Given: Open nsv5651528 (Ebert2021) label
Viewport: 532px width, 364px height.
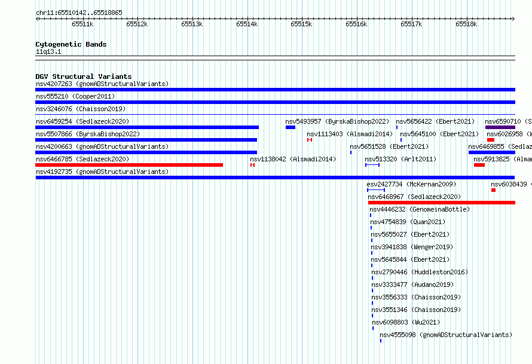Looking at the screenshot, I should 389,146.
